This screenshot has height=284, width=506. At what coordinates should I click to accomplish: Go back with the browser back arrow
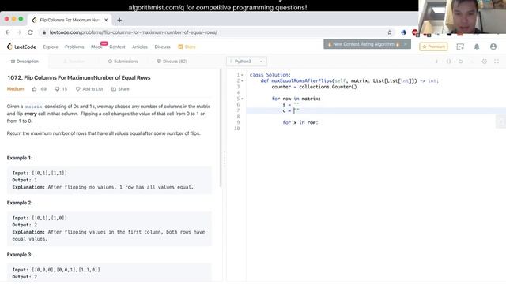click(8, 32)
